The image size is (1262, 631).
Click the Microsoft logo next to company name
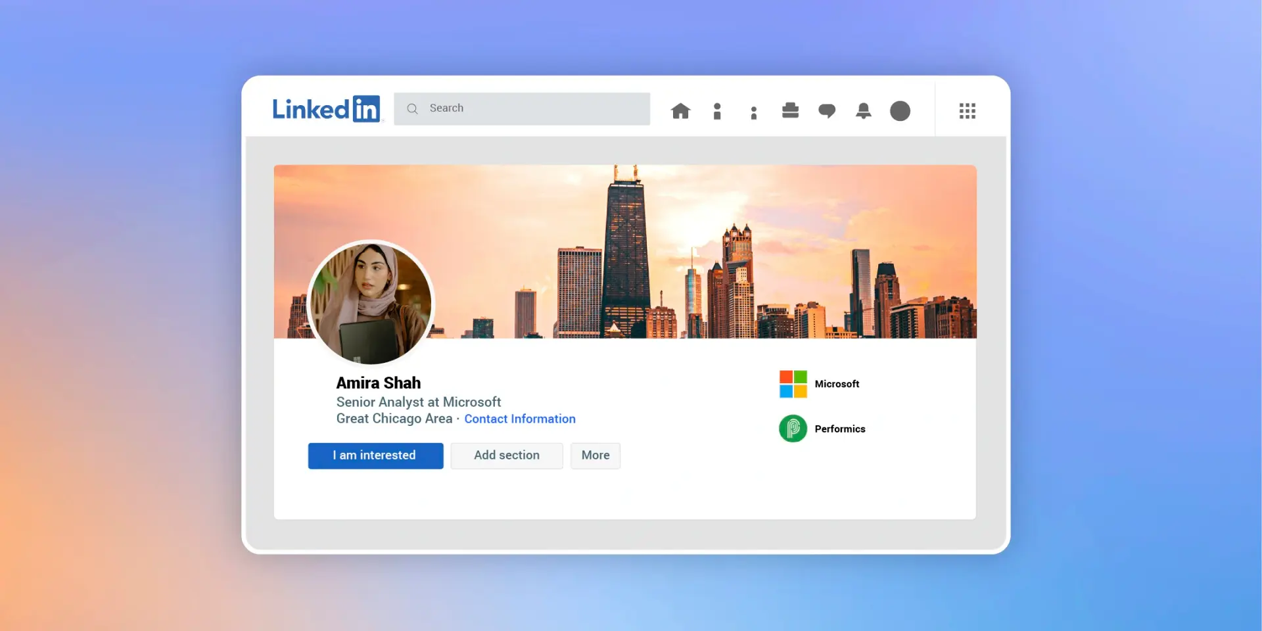(793, 383)
